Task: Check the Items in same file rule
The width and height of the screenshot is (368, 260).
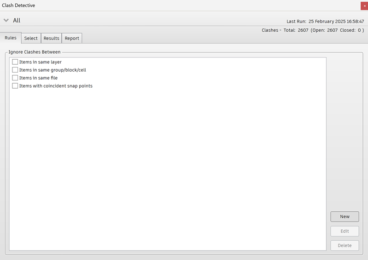Action: click(x=15, y=78)
